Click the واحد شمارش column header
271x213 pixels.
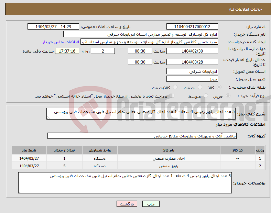[99, 150]
